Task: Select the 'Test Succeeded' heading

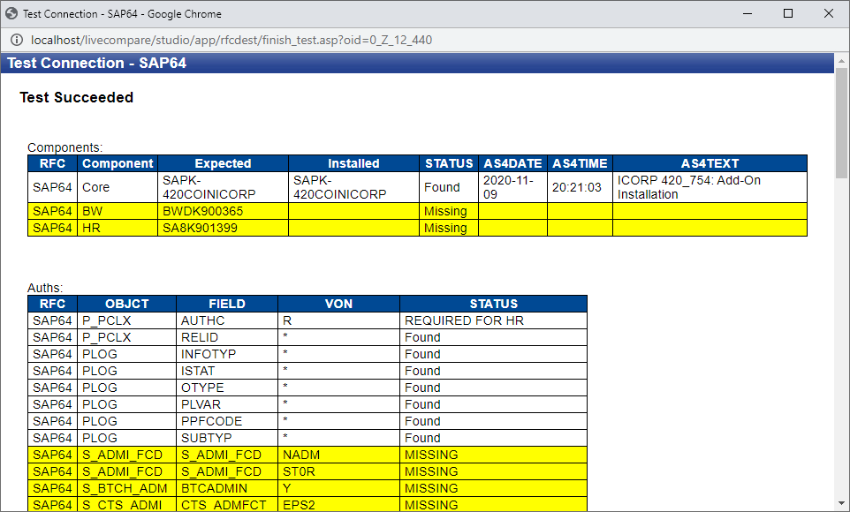Action: click(77, 97)
